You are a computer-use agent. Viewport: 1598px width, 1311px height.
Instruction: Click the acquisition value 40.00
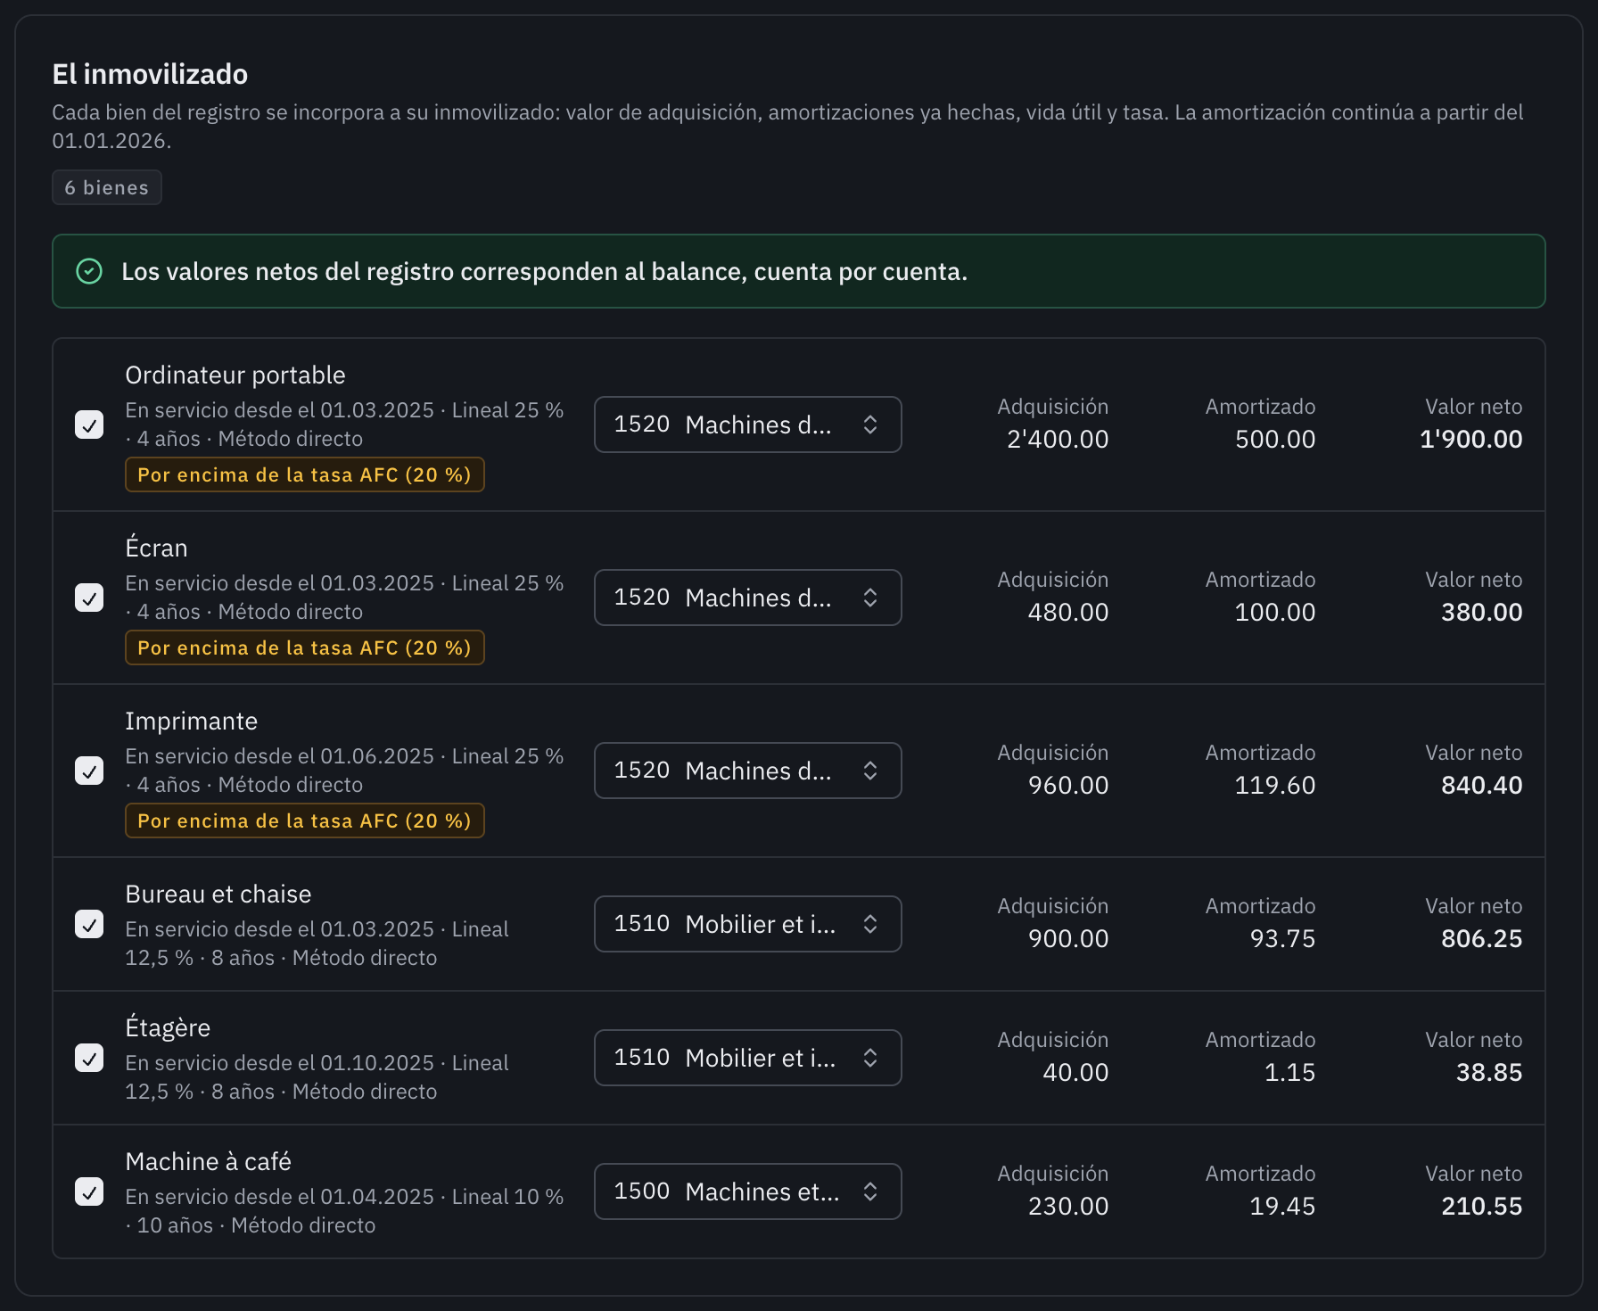1075,1072
